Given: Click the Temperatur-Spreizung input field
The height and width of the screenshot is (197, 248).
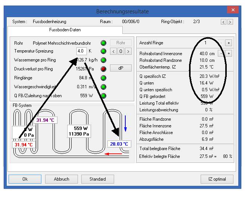Looking at the screenshot, I should [x=81, y=51].
